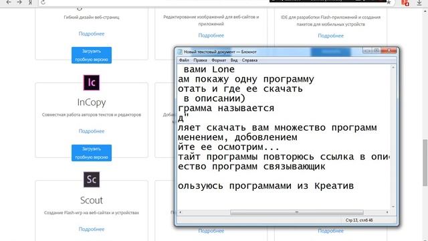Click Notepad vertical scroll down arrow

coord(393,207)
